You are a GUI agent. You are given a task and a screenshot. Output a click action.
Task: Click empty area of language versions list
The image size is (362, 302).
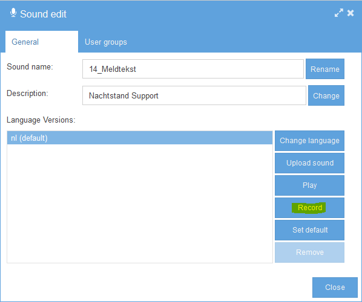140,203
